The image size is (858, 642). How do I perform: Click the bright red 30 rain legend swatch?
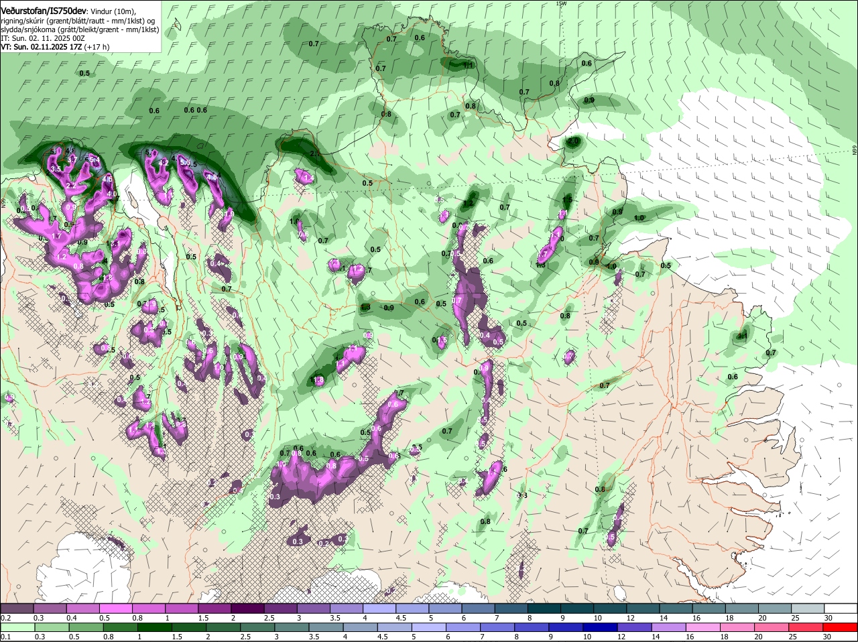tap(841, 627)
